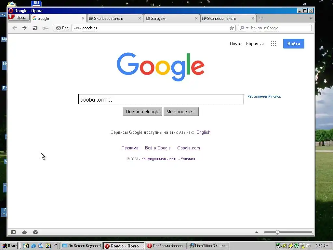This screenshot has width=333, height=250.
Task: Open the password wand key icon
Action: pos(45,28)
